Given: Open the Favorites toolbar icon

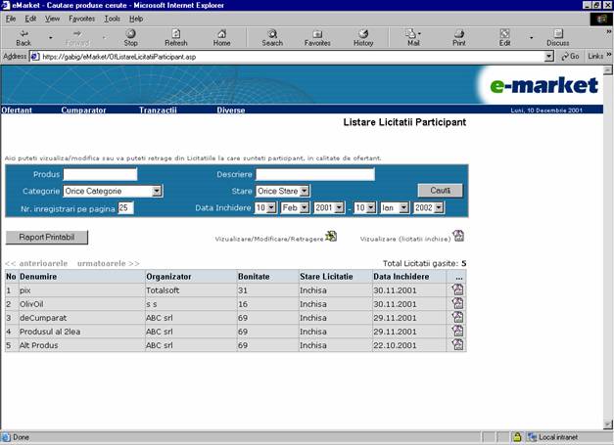Looking at the screenshot, I should (x=317, y=37).
